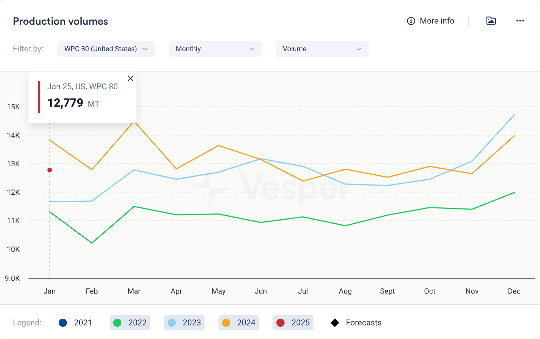Click the export chart image icon
This screenshot has width=540, height=339.
coord(491,21)
